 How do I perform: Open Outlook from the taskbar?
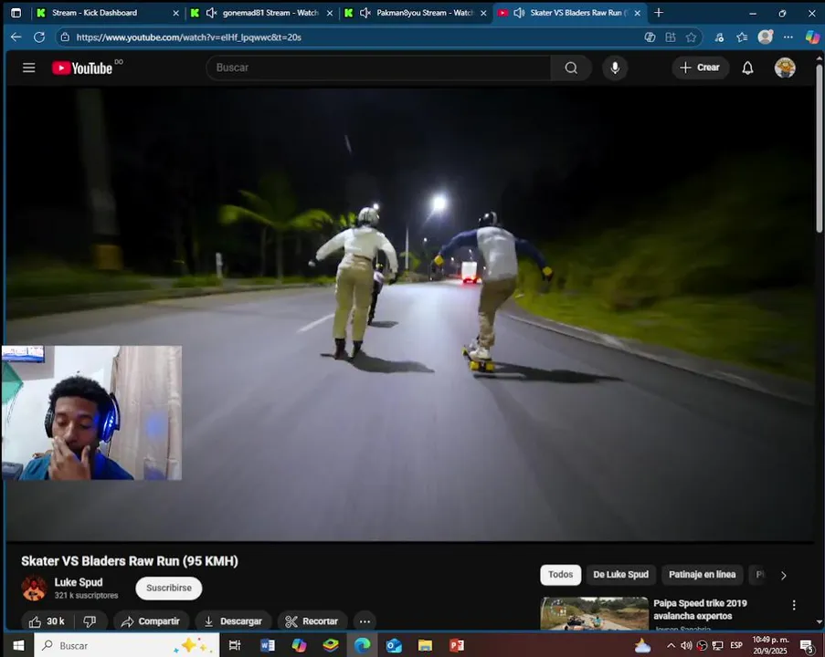(394, 645)
